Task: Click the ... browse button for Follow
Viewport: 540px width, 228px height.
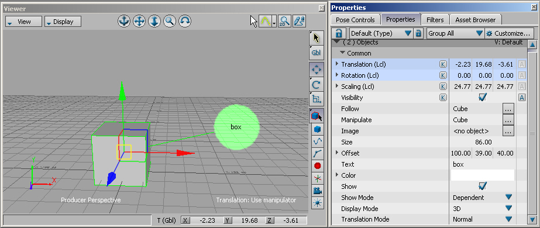Action: [508, 109]
